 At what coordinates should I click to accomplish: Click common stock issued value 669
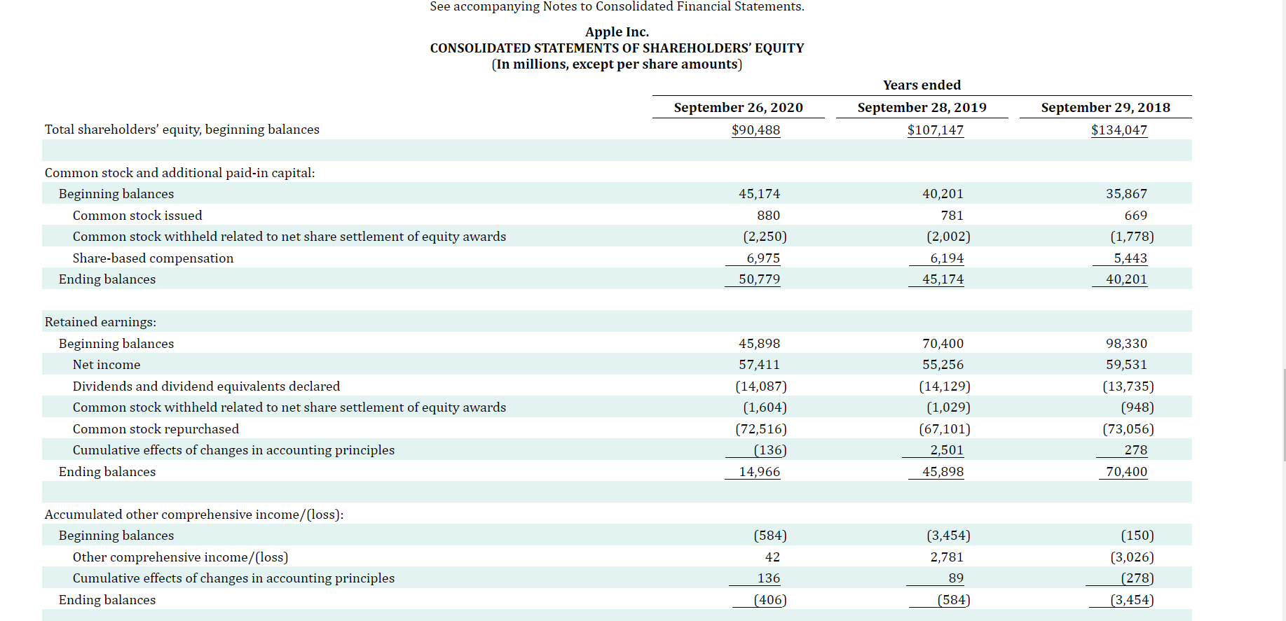point(1135,216)
